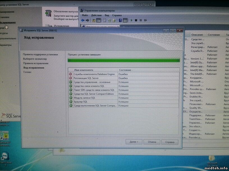Sort services by the Состояние column header
Viewport: 229px width, 171px height.
coord(214,35)
